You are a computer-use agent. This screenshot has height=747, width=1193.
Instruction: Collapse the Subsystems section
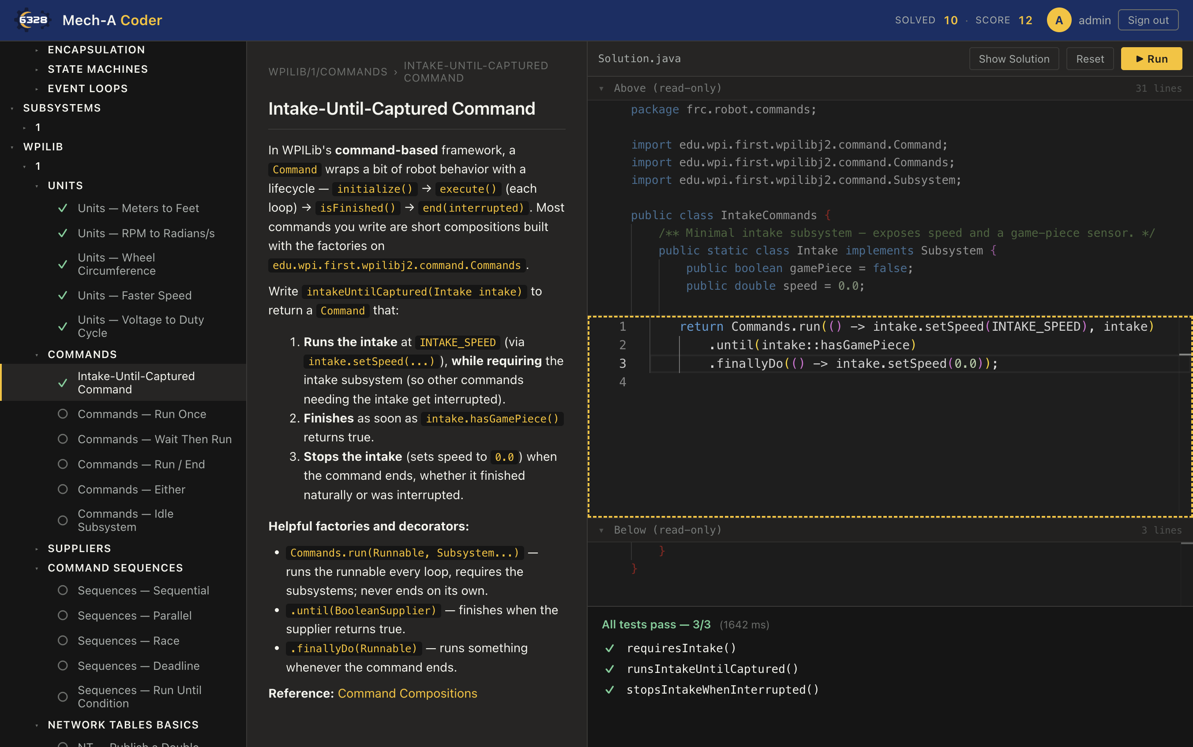[x=12, y=108]
